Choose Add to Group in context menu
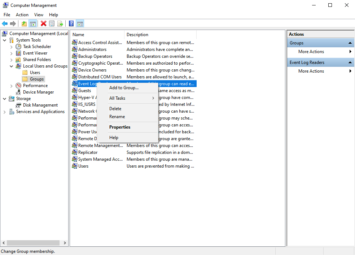Viewport: 355px width, 255px height. [x=124, y=88]
